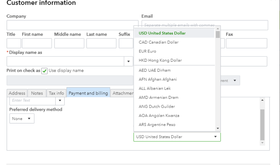The height and width of the screenshot is (165, 280).
Task: Switch to the Address tab
Action: [17, 93]
